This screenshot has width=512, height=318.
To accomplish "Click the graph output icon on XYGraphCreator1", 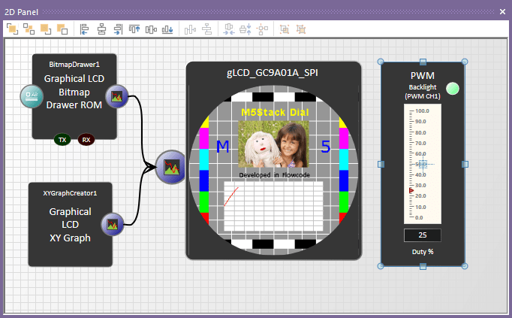I will [x=113, y=225].
